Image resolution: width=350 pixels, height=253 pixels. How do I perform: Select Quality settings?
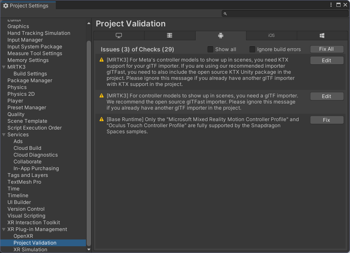(16, 114)
